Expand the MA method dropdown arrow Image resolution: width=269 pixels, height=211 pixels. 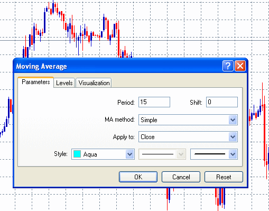233,120
